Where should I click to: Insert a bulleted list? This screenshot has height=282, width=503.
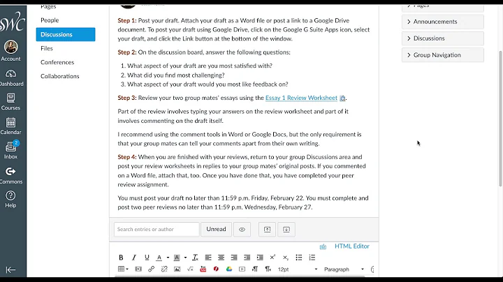coord(299,258)
